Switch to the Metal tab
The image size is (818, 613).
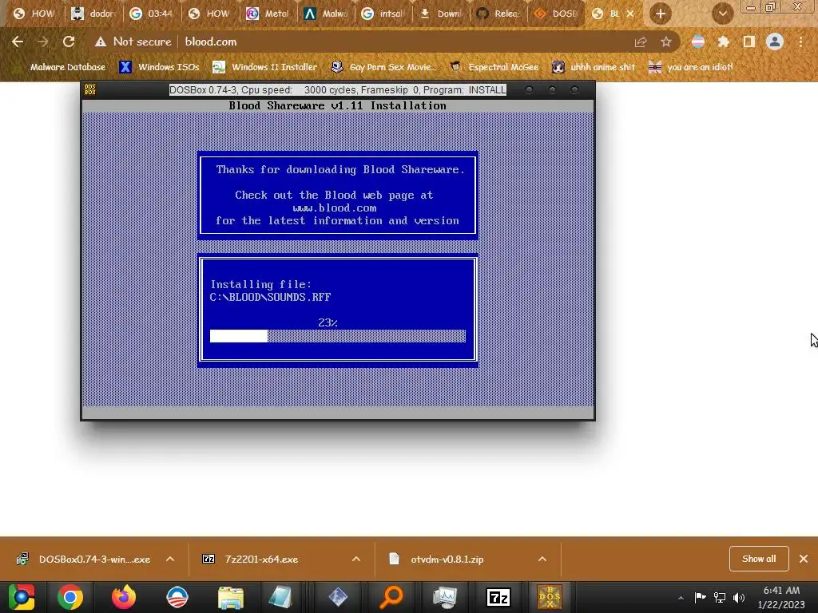(x=268, y=14)
